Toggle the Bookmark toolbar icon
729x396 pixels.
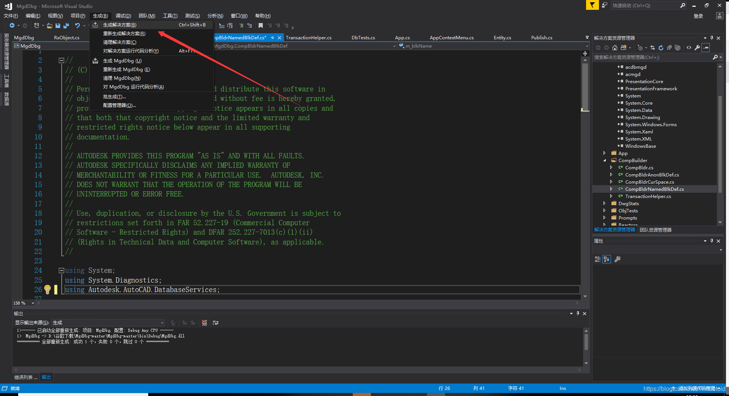point(261,25)
